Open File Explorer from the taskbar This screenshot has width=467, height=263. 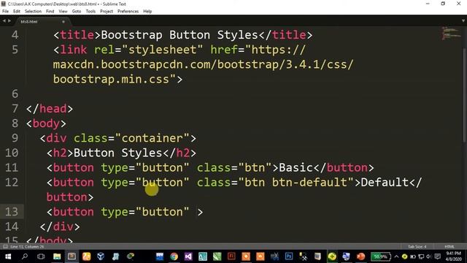pos(57,256)
